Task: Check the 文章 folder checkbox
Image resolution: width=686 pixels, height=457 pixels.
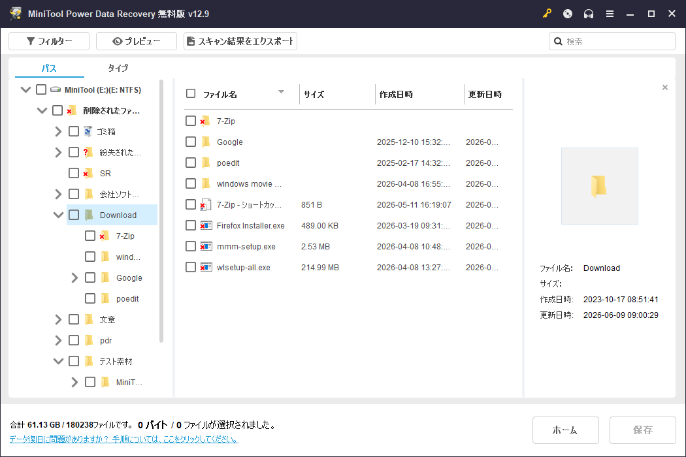Action: [74, 319]
